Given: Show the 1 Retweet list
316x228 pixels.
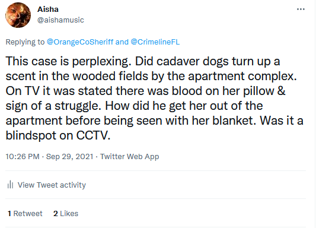Looking at the screenshot, I should (25, 214).
